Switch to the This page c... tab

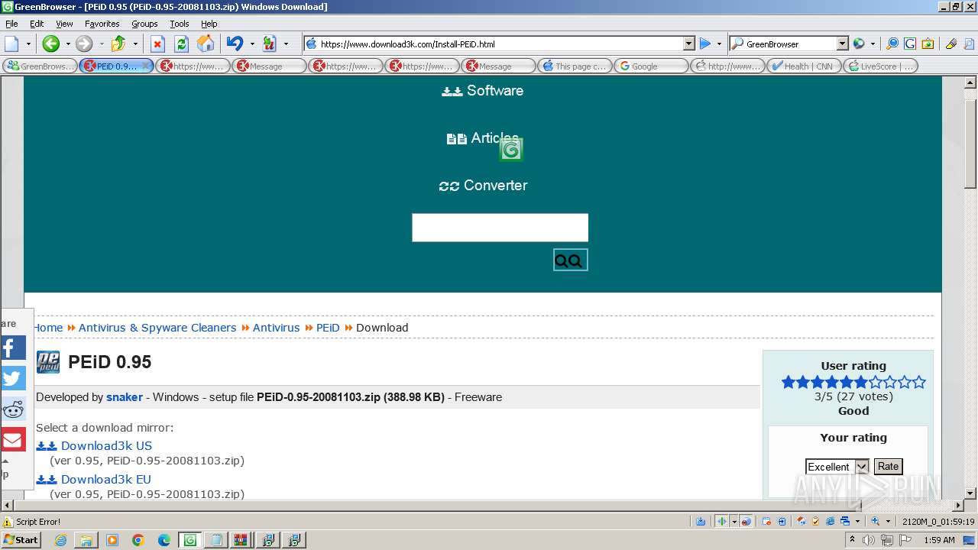[x=575, y=66]
